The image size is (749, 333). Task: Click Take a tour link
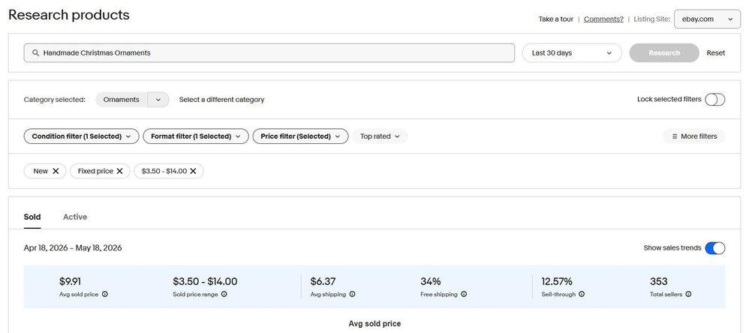point(555,19)
